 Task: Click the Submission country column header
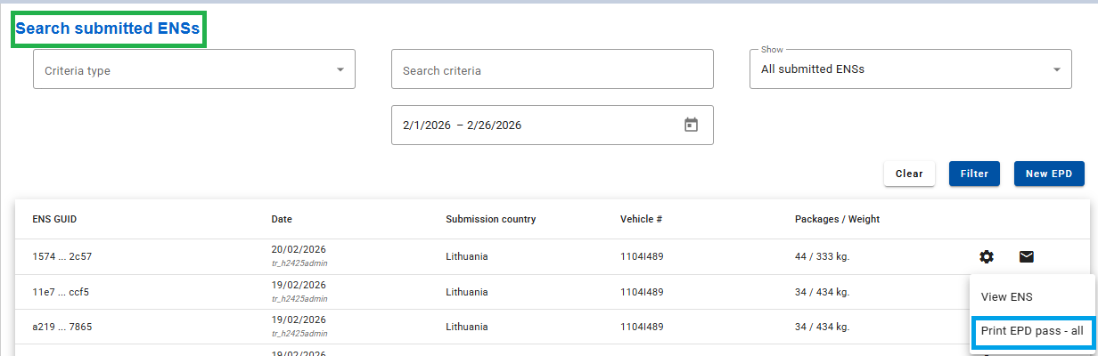(x=490, y=220)
